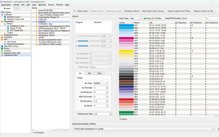Image resolution: width=219 pixels, height=137 pixels.
Task: Click the spectrophotometer icon beside New Colour
Action: [x=74, y=11]
